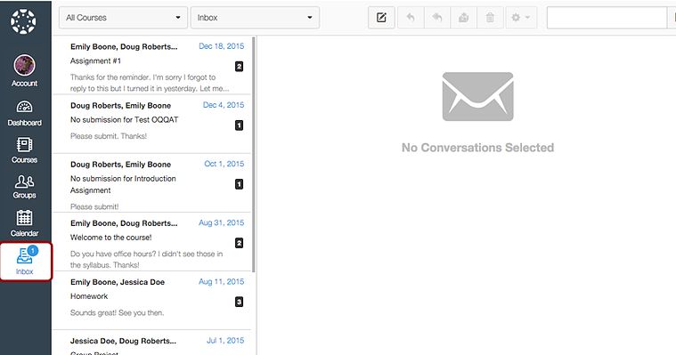This screenshot has height=355, width=676.
Task: Open the Welcome to the course! conversation
Action: tap(151, 242)
